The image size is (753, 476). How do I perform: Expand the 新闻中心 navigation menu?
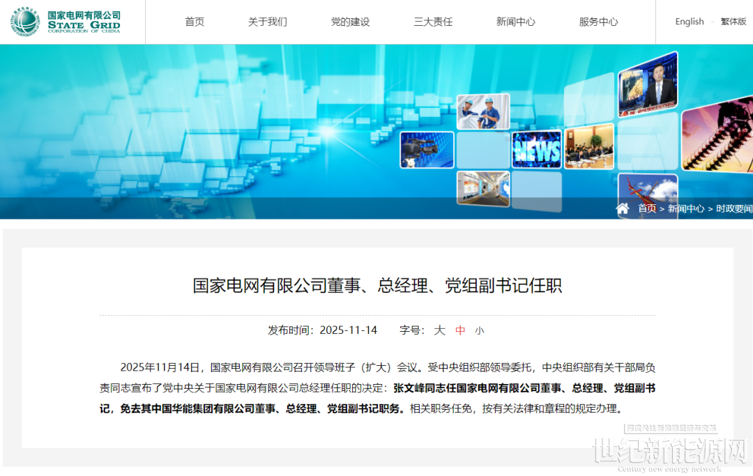[x=515, y=22]
